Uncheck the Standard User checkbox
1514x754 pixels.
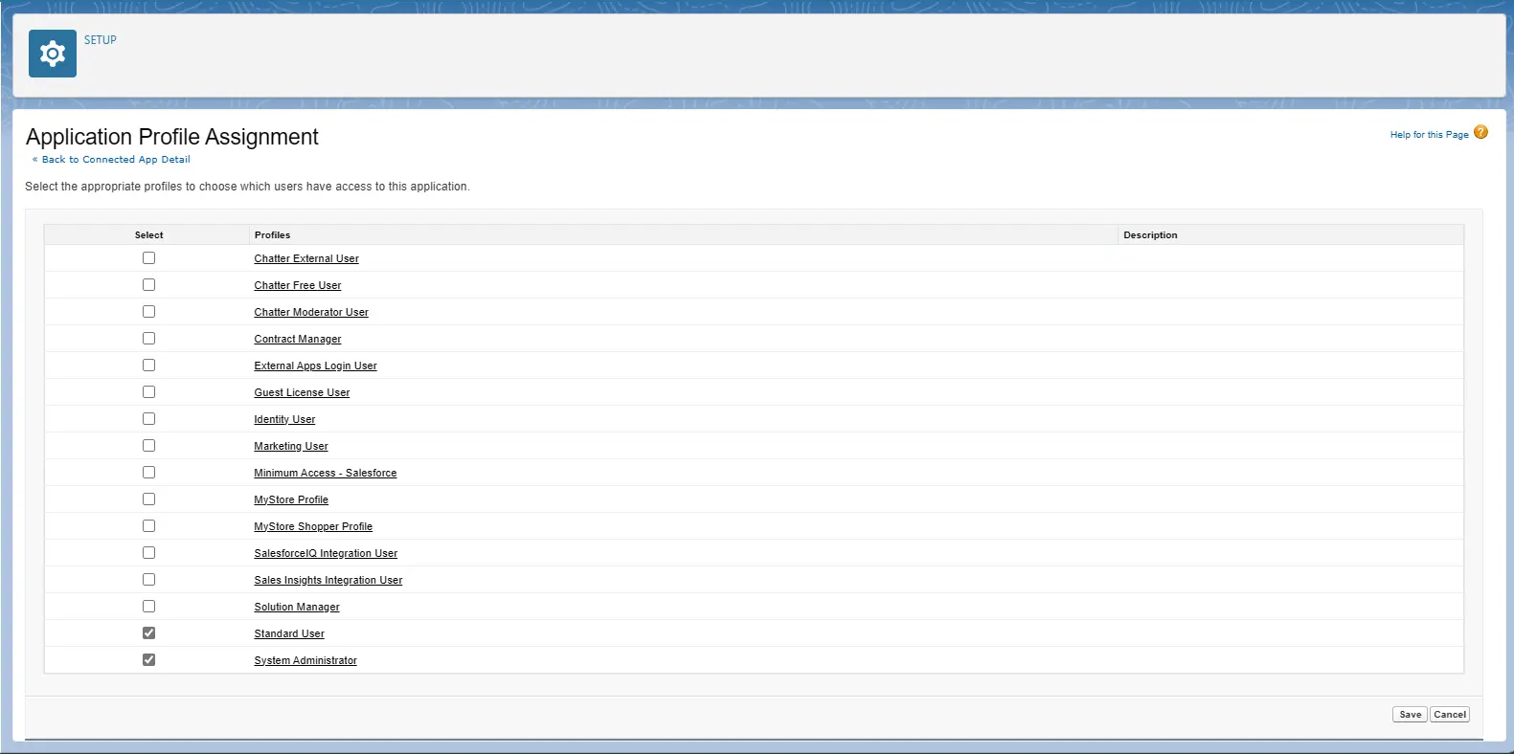(148, 632)
